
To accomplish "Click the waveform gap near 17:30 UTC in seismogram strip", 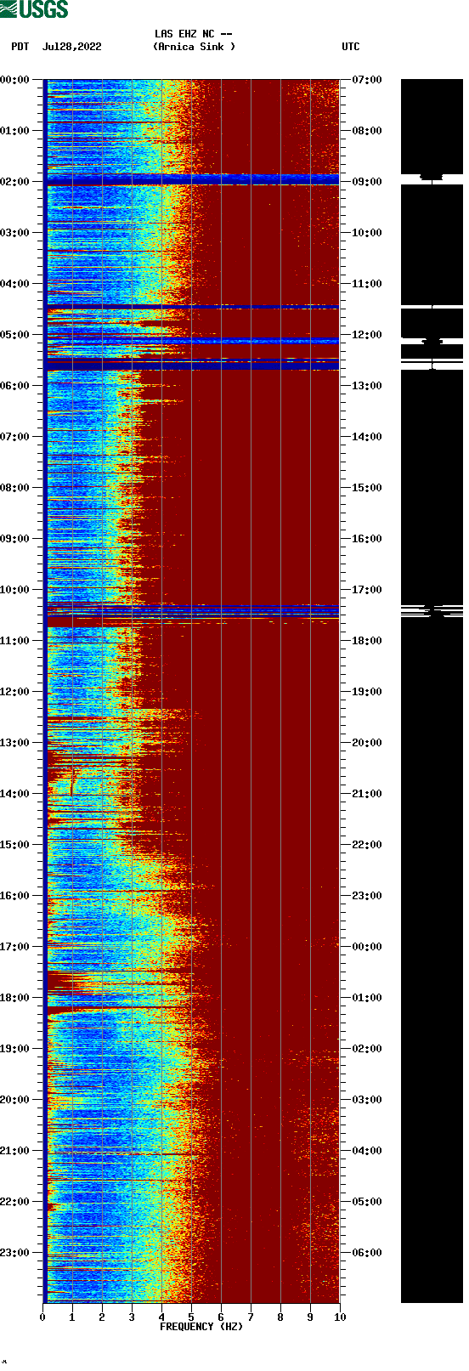I will pos(432,610).
